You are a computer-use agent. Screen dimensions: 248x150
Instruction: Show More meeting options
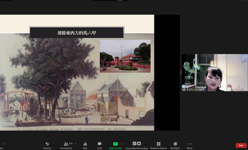tap(190, 145)
